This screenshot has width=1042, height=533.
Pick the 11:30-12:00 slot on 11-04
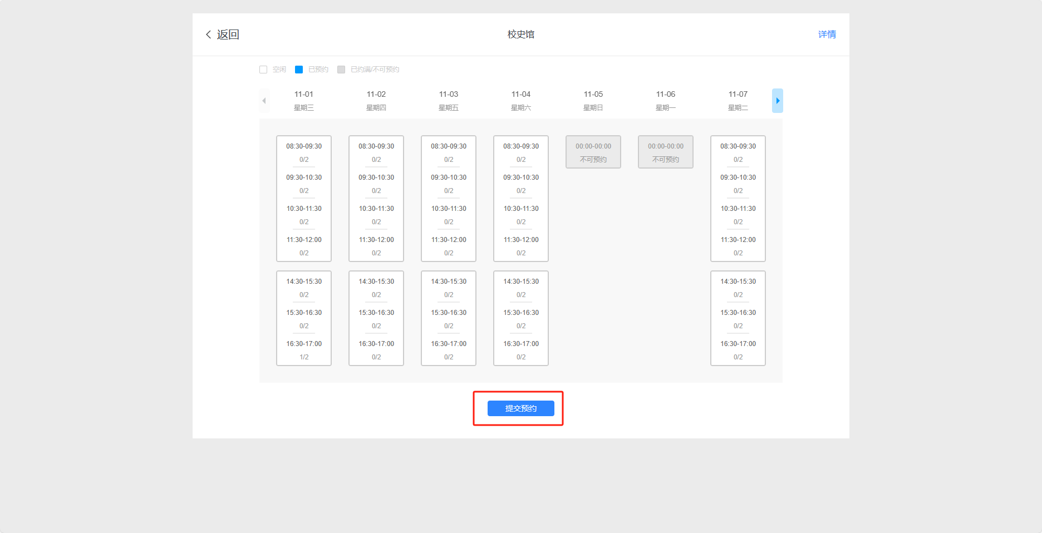521,246
